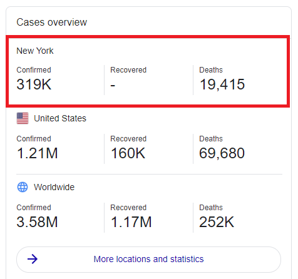Select United States deaths value 69,680
Screen dimensions: 298x279
(222, 153)
